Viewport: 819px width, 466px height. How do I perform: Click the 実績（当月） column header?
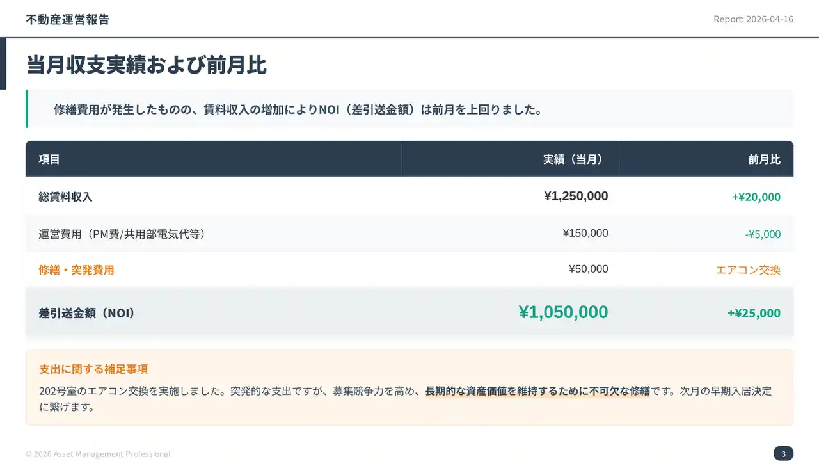573,159
